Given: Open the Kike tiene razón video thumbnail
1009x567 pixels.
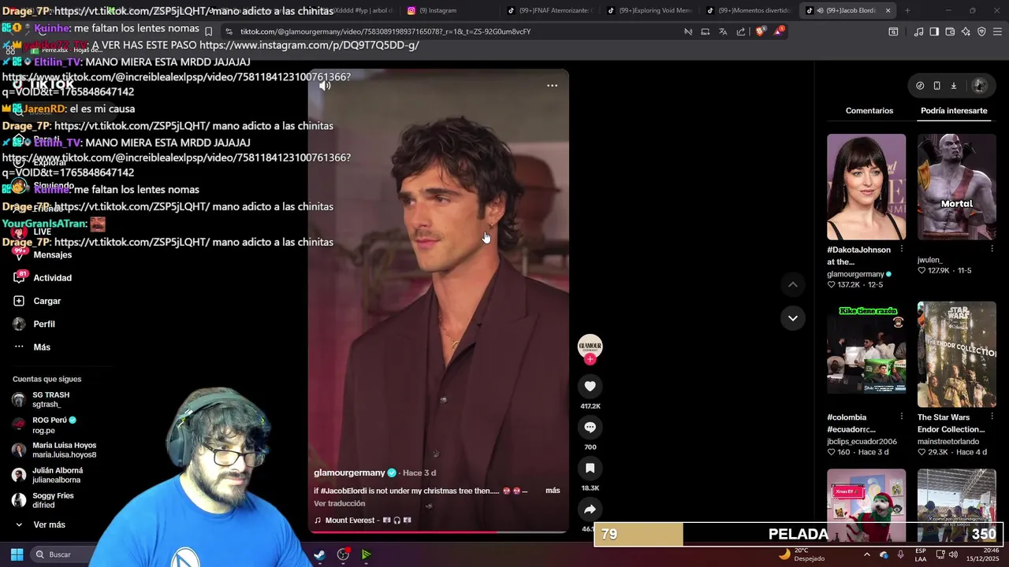Looking at the screenshot, I should [866, 354].
